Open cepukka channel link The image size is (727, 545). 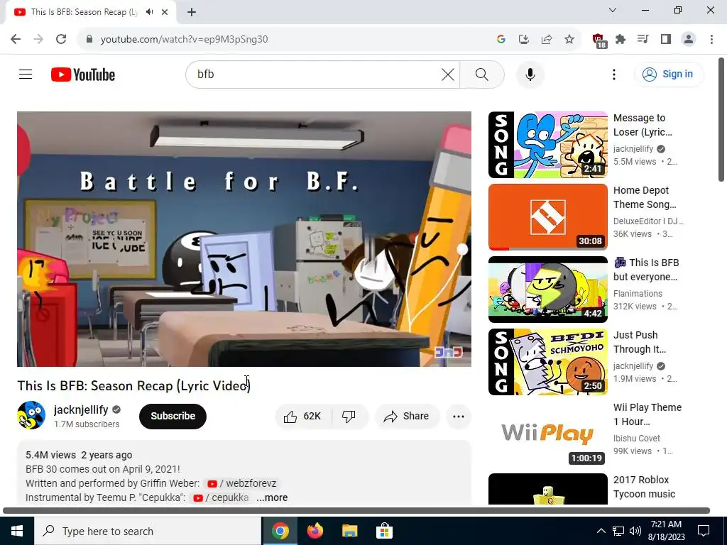click(x=221, y=497)
